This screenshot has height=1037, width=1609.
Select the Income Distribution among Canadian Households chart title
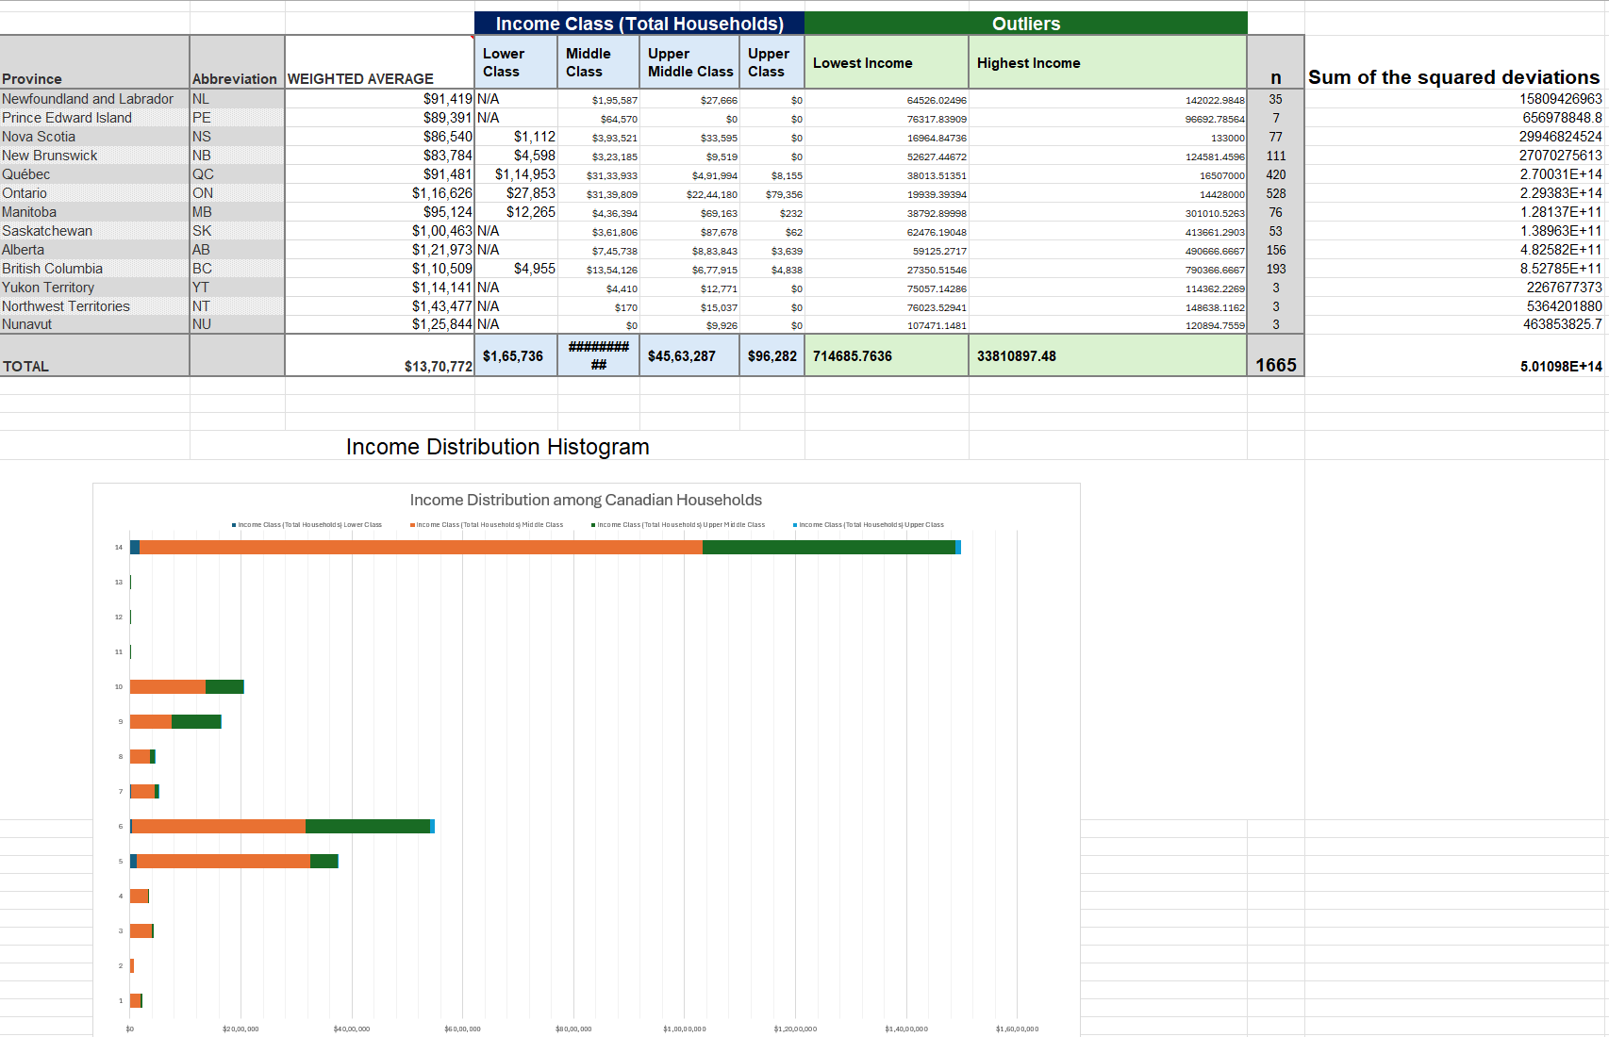click(x=586, y=501)
